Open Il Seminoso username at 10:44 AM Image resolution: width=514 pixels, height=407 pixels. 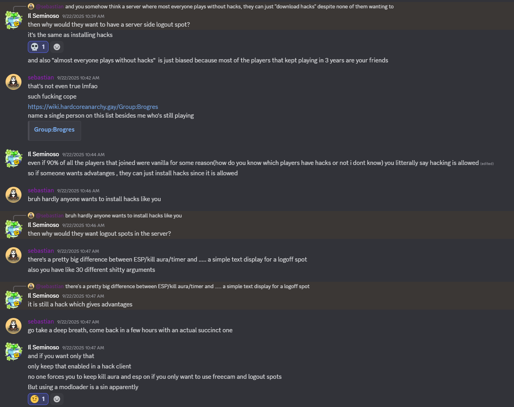pos(43,154)
